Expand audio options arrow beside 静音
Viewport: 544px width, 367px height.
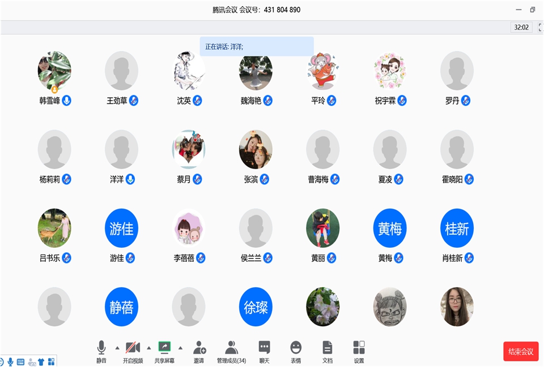117,348
